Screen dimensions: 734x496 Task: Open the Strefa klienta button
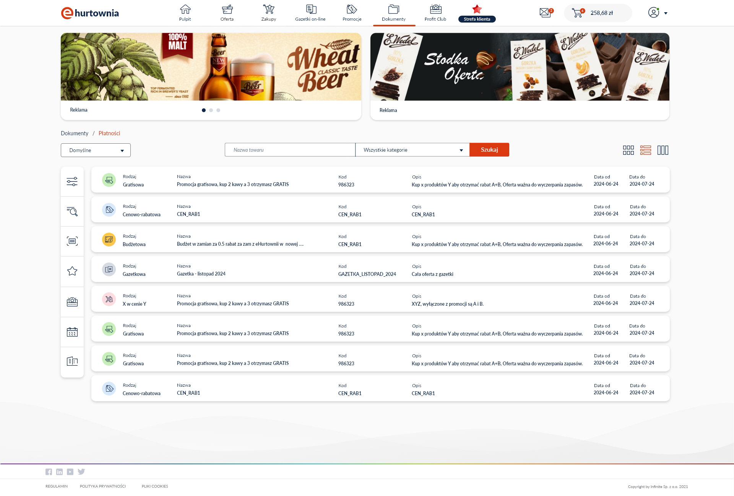click(x=477, y=19)
